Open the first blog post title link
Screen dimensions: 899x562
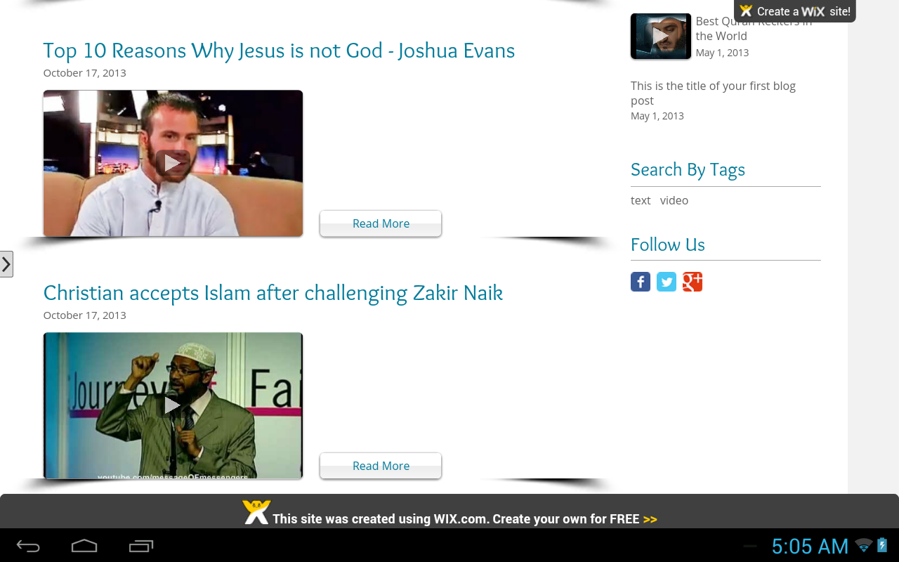tap(713, 93)
